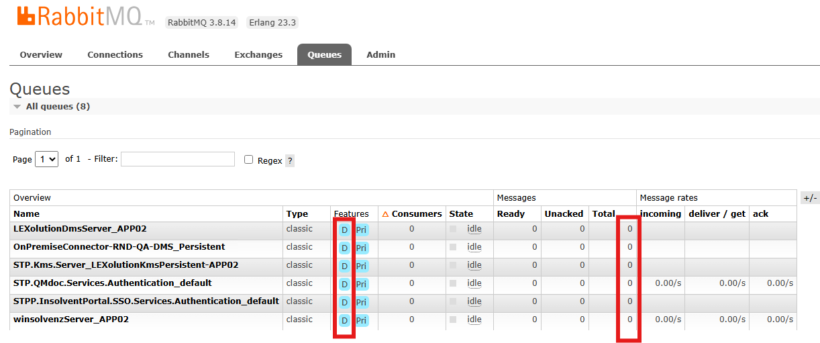Click the Pri badge for LEXolutionDmsServer_APP02

[x=361, y=230]
